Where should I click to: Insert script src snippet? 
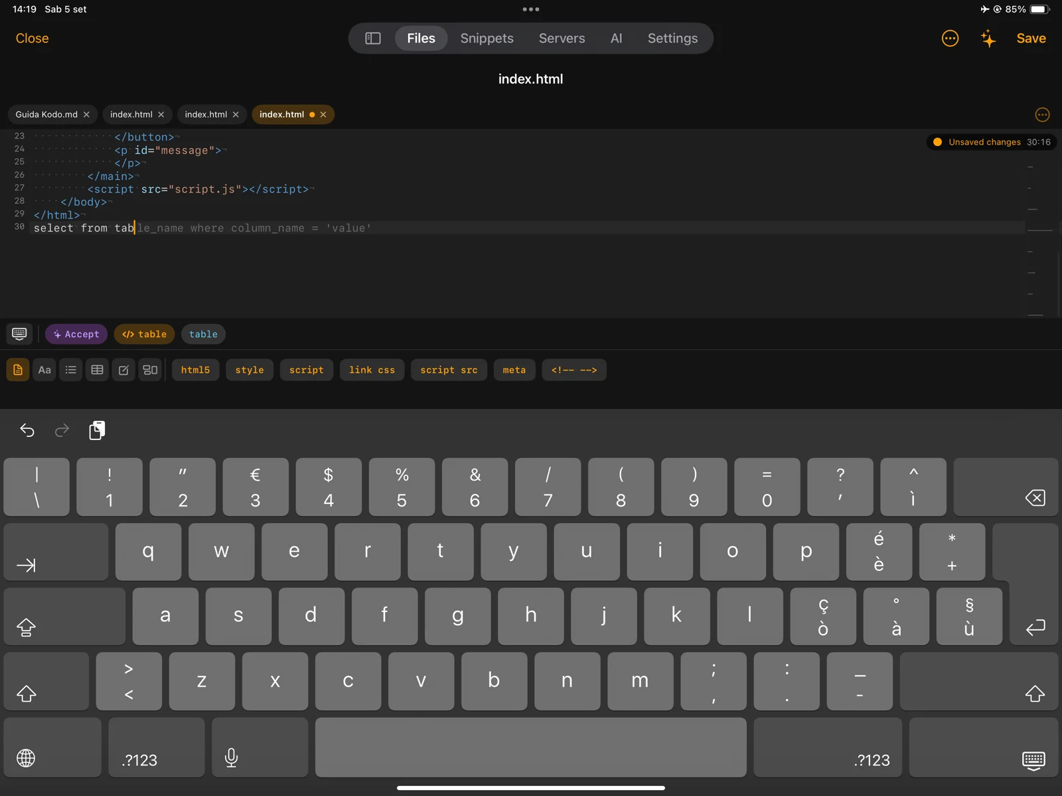point(449,370)
